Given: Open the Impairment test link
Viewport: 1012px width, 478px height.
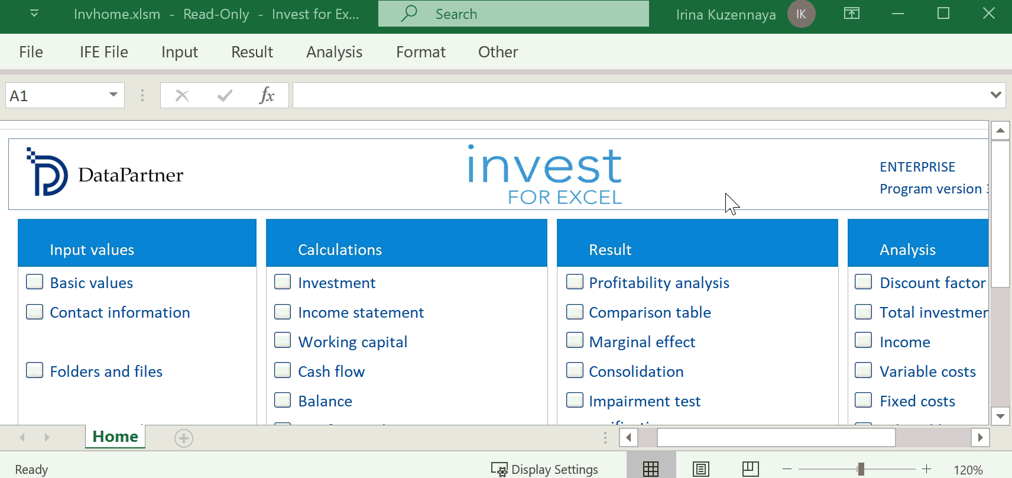Looking at the screenshot, I should coord(645,401).
